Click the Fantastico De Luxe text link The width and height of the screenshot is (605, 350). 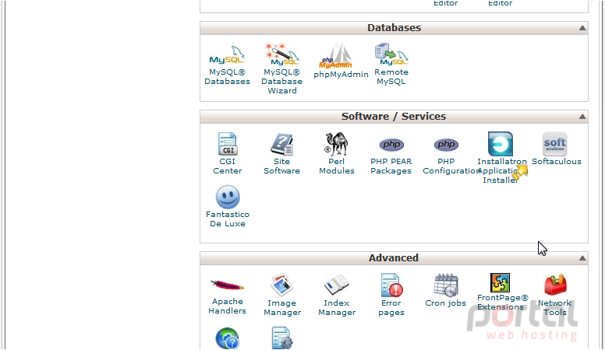coord(228,219)
